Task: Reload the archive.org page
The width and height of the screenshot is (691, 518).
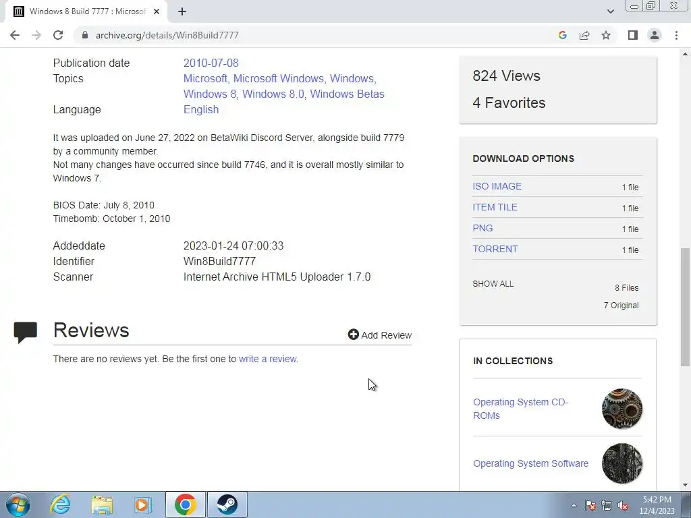Action: 58,35
